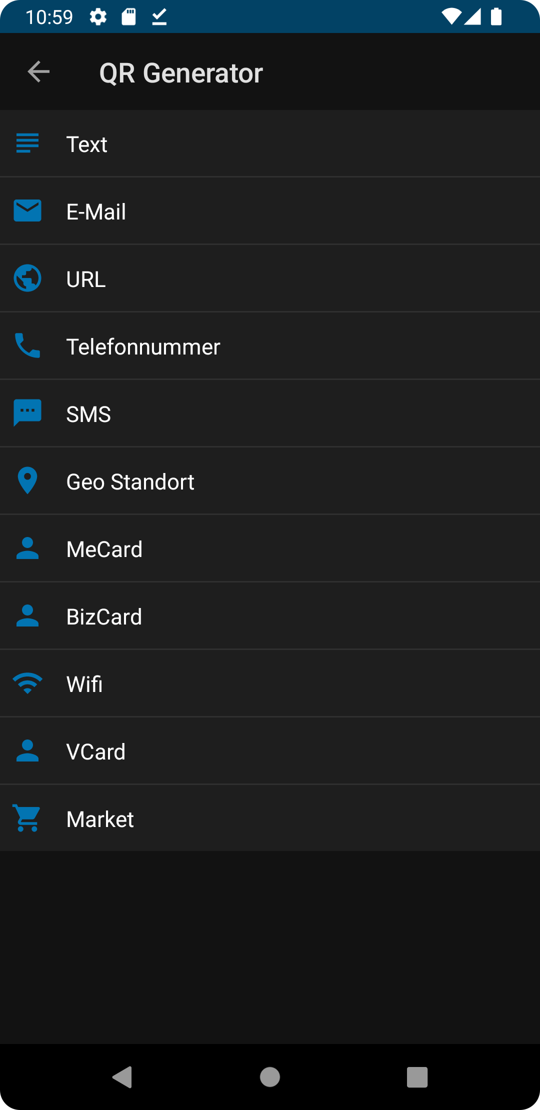Pick the Geo Standort entry
Viewport: 540px width, 1110px height.
[x=270, y=481]
